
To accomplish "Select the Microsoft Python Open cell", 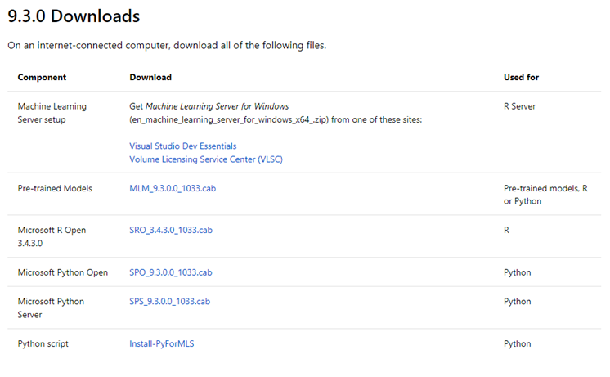I will point(63,272).
